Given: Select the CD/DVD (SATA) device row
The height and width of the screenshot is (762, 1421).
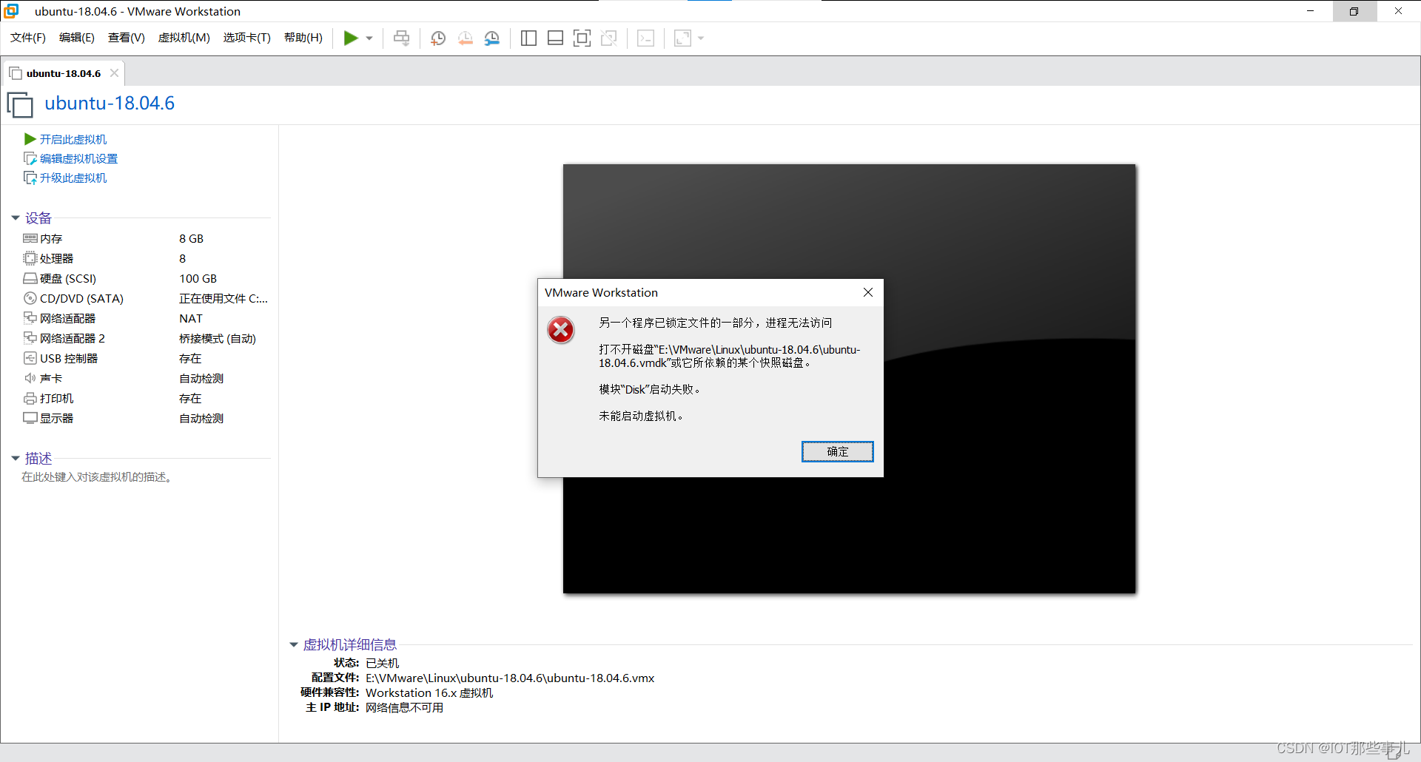Looking at the screenshot, I should coord(146,298).
